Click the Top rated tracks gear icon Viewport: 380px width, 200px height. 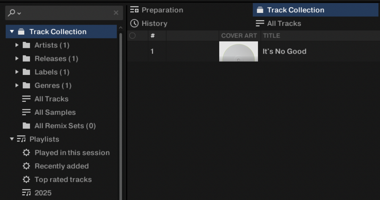[x=26, y=180]
